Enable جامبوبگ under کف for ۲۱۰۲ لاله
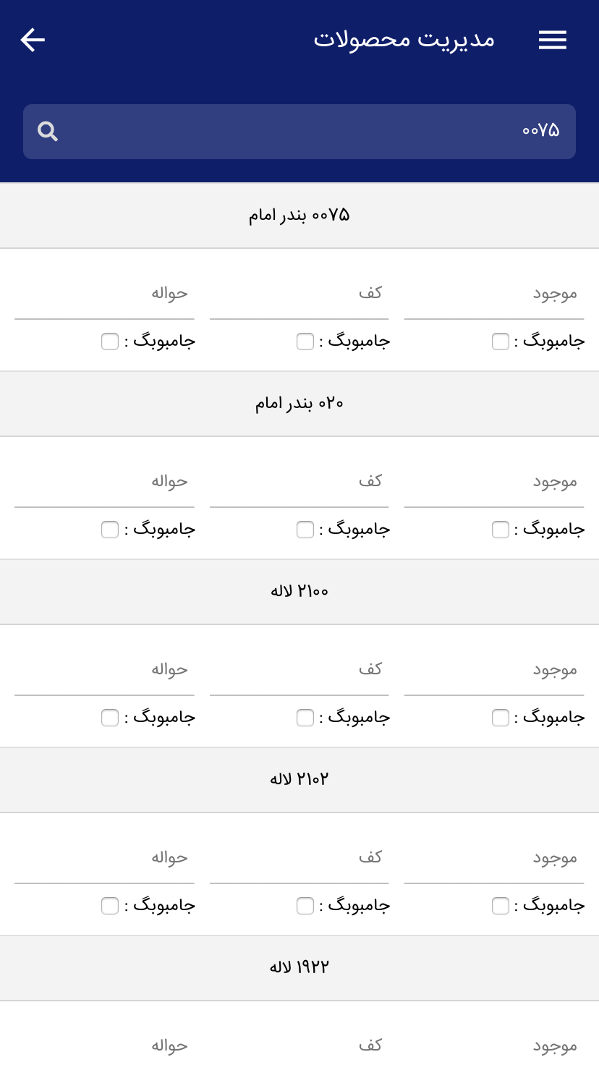599x1065 pixels. 305,906
